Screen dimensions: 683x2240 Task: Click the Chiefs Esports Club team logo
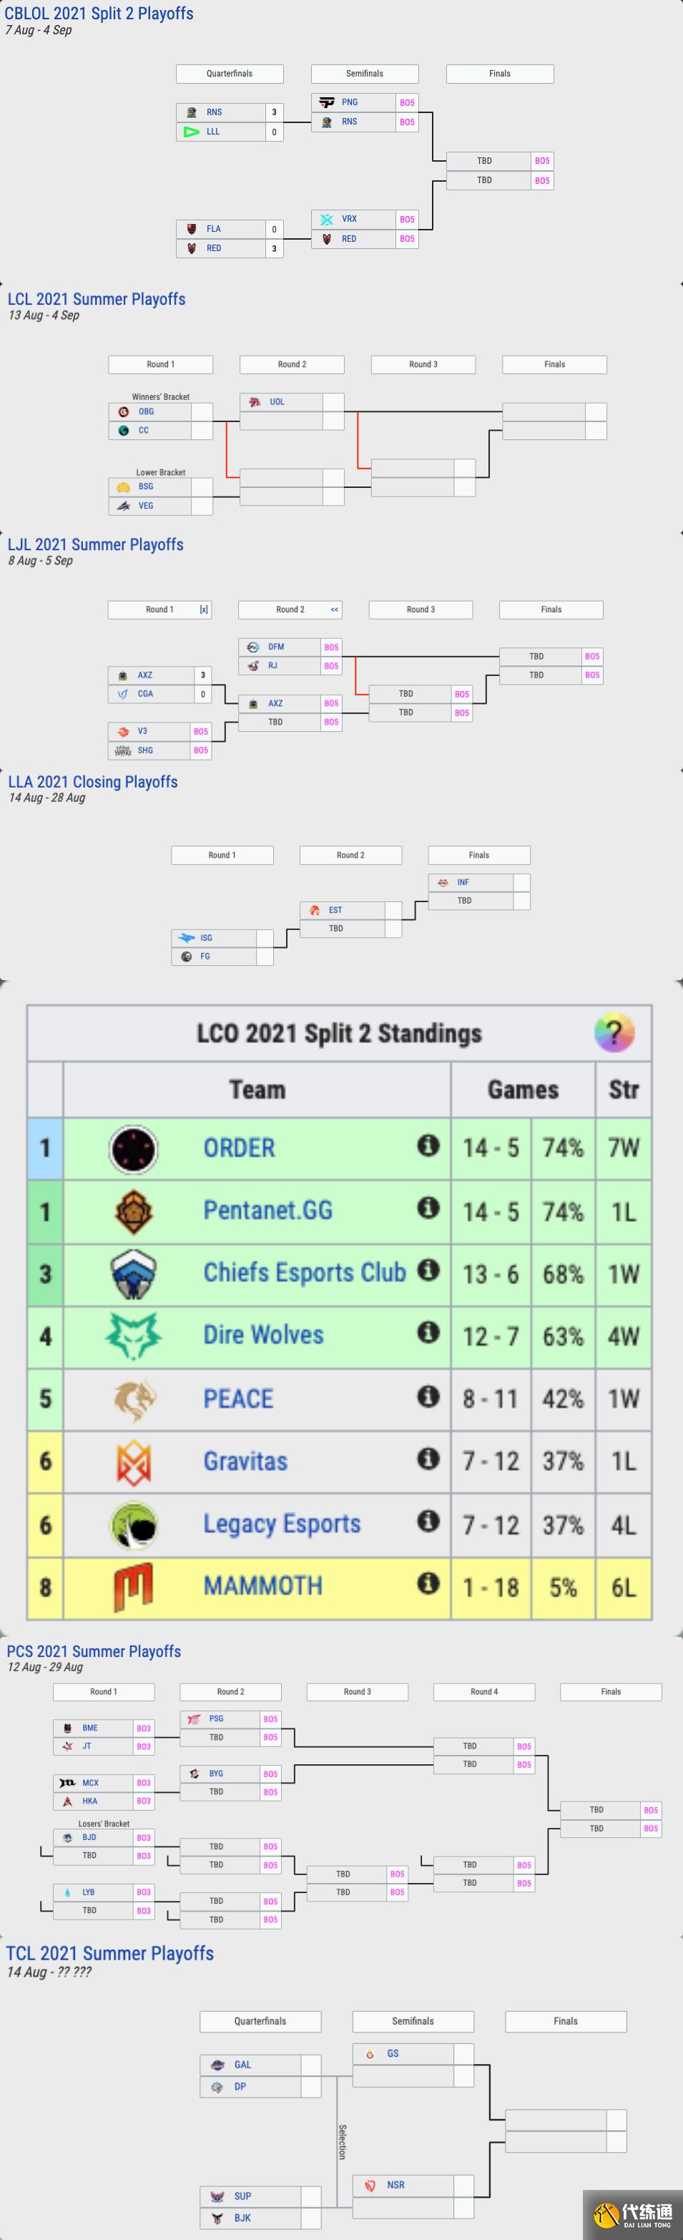(133, 1274)
